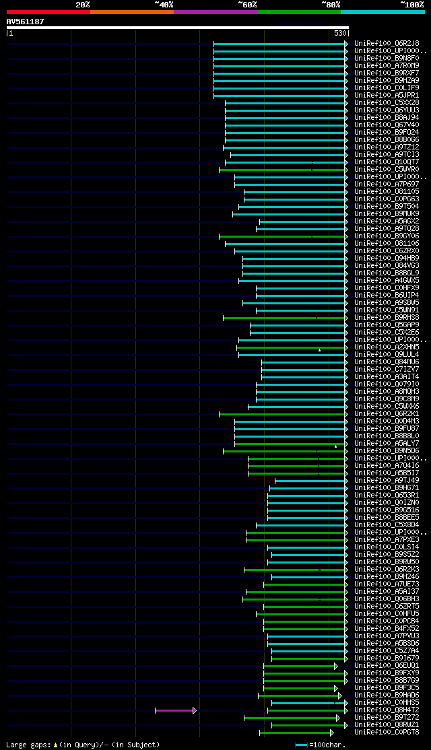Click the green alignment bar for Q6R2K1

(x=282, y=414)
